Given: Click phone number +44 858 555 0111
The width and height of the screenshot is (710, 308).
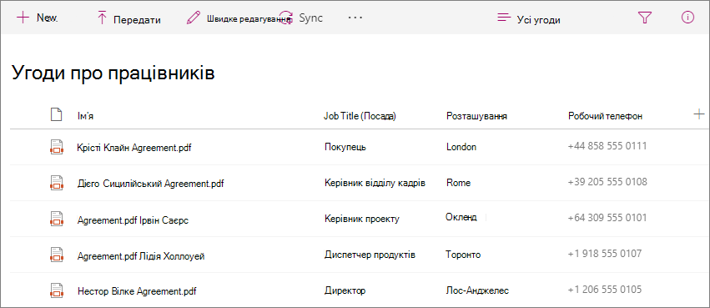Looking at the screenshot, I should click(x=607, y=146).
